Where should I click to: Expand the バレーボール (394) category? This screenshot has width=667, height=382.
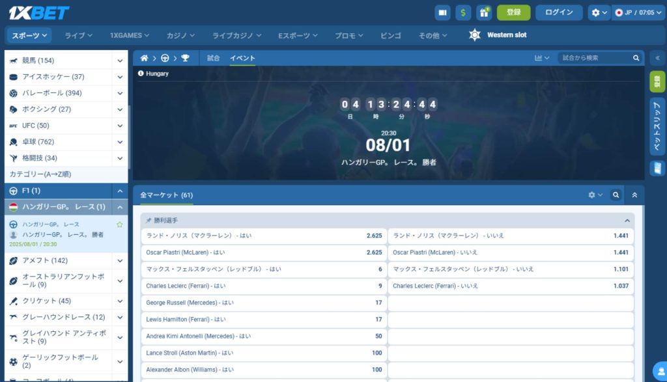click(120, 93)
